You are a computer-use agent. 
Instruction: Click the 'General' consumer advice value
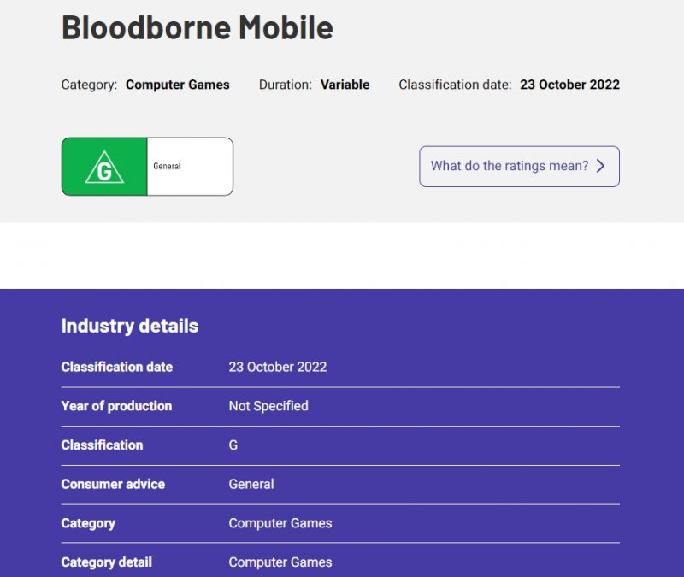coord(251,484)
